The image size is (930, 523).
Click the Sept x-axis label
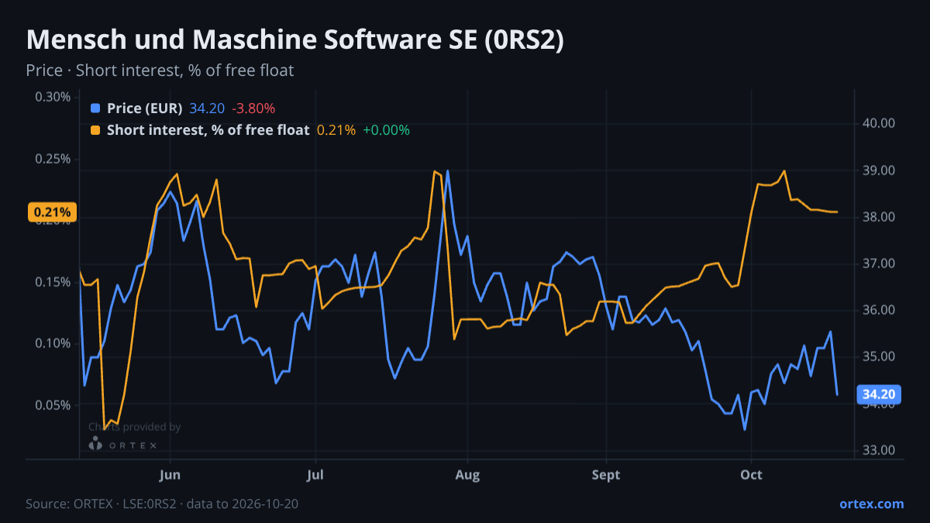(606, 475)
